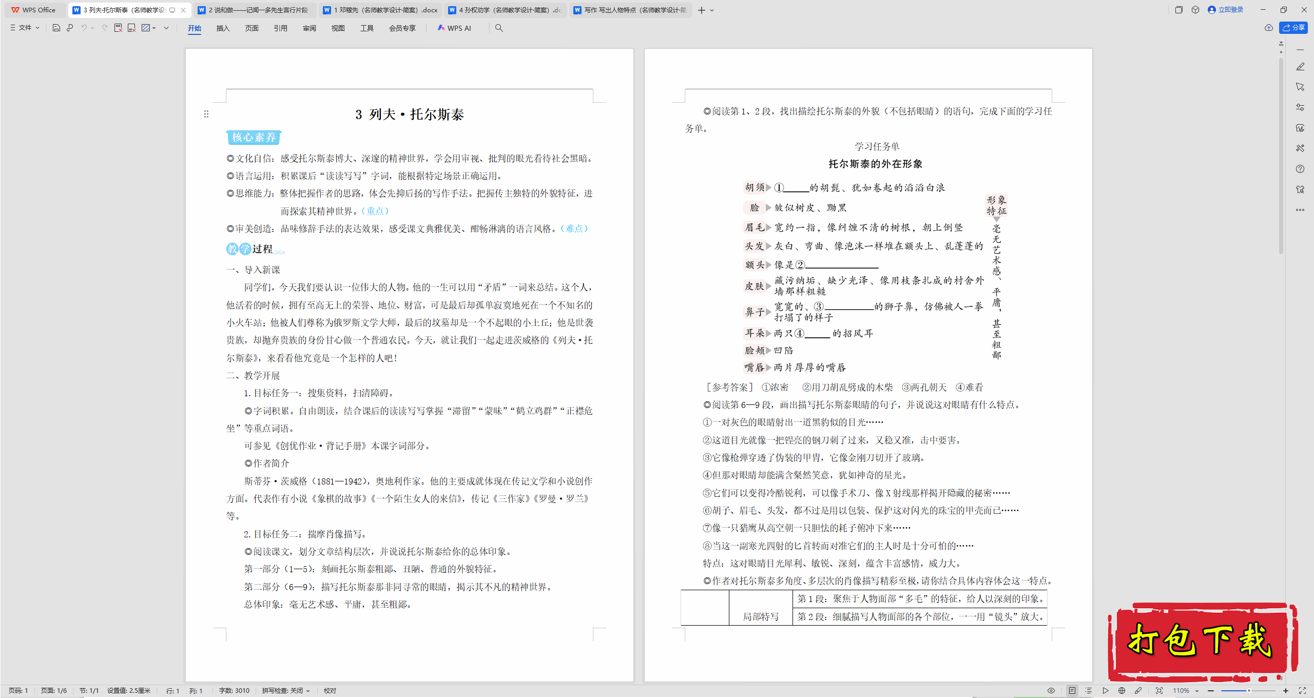Image resolution: width=1314 pixels, height=698 pixels.
Task: Click the cloud upload icon near Share
Action: point(1269,28)
